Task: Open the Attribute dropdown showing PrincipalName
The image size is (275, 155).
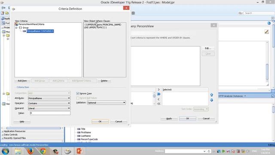Action: [49, 98]
